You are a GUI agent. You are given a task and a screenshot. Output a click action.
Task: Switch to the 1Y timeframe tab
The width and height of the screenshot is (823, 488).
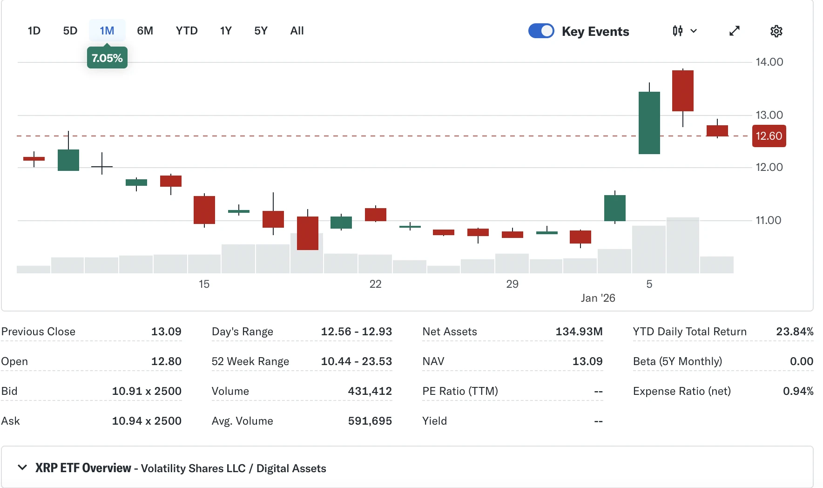click(225, 31)
